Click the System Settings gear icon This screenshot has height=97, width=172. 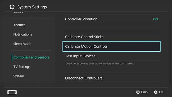(x=12, y=7)
